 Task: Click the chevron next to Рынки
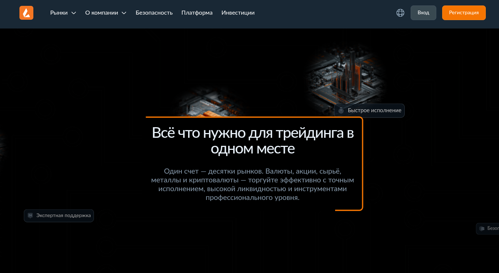74,13
